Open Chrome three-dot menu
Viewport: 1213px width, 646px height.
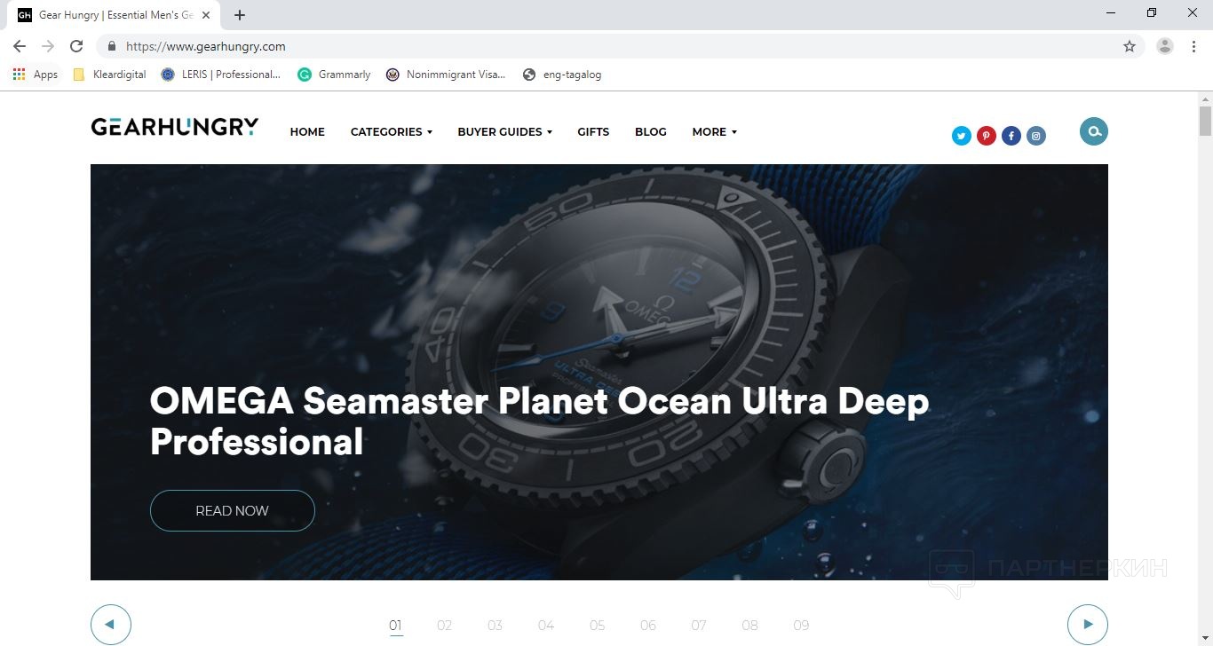coord(1193,46)
